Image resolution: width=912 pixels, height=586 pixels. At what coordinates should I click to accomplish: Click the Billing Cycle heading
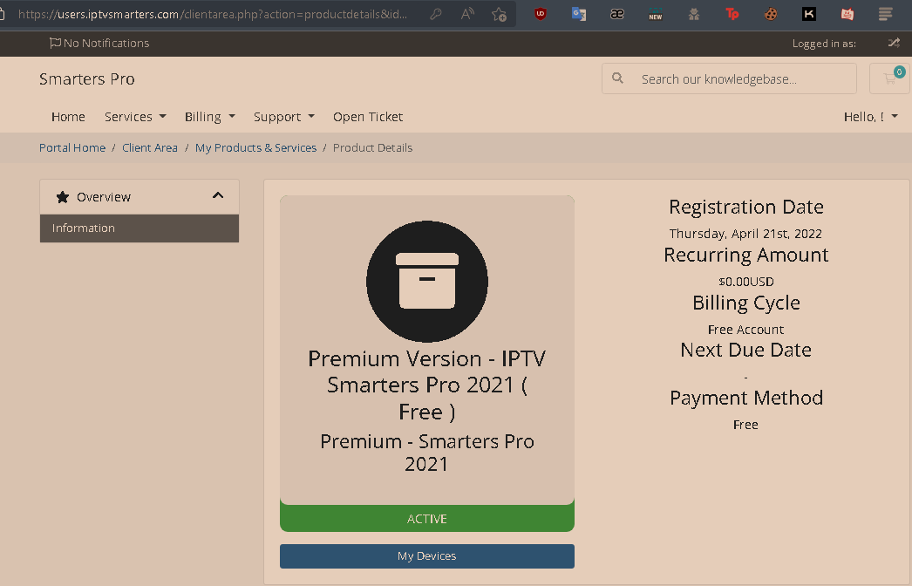[x=746, y=303]
